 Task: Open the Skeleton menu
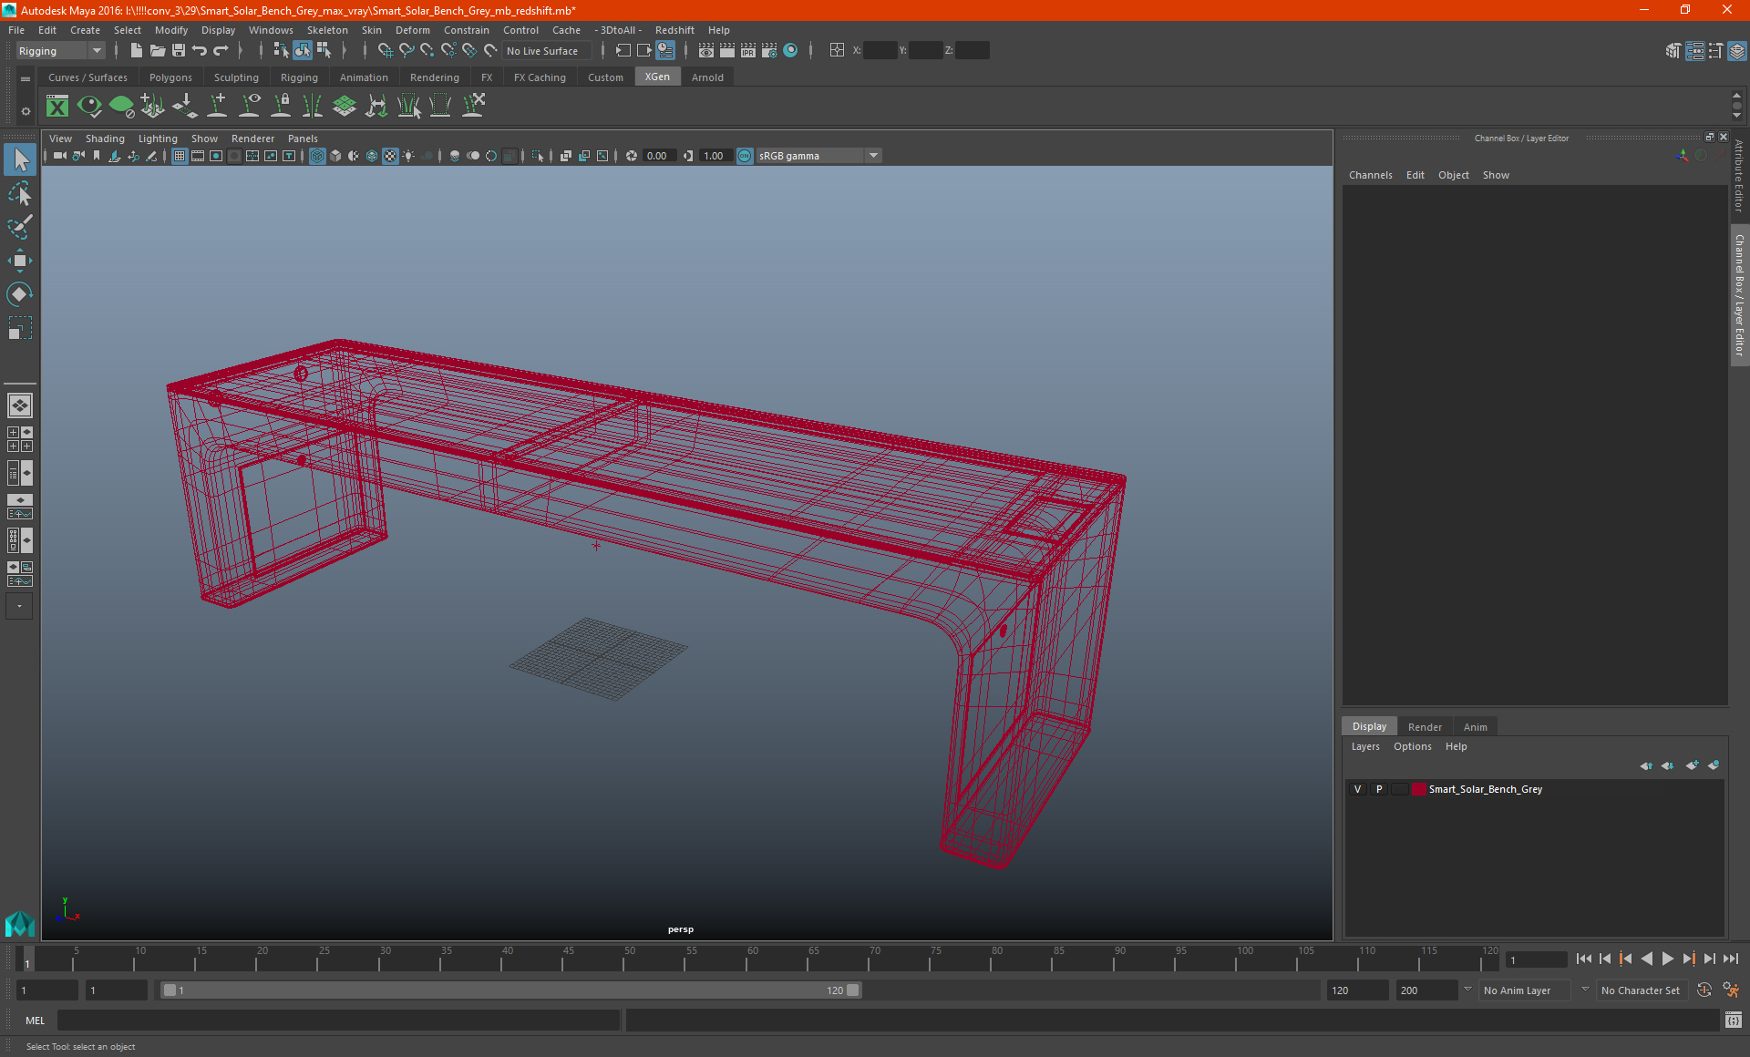pyautogui.click(x=327, y=30)
